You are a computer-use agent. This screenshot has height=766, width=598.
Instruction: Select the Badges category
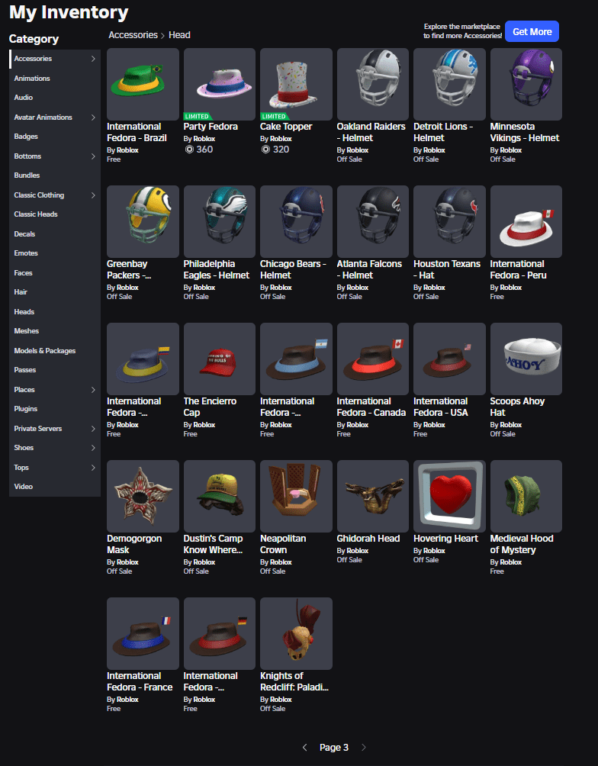26,137
